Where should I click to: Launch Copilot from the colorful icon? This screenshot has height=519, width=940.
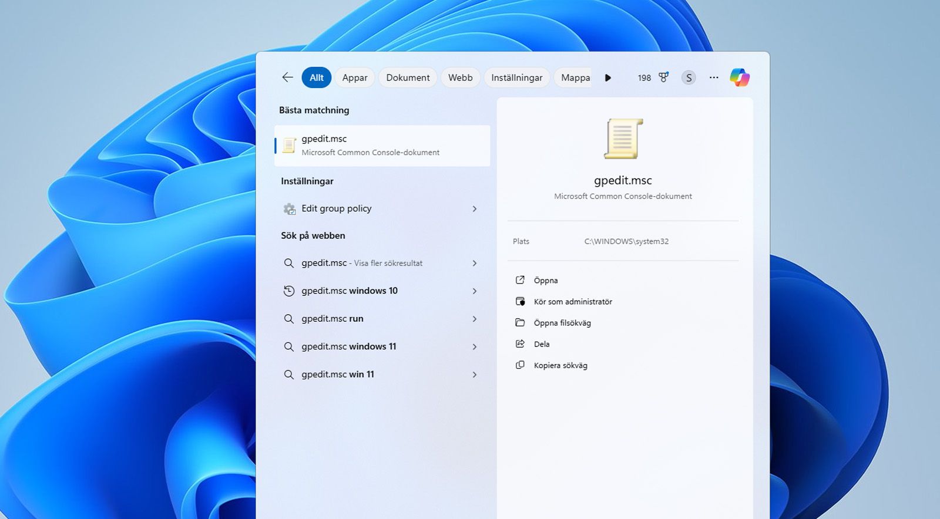point(740,77)
